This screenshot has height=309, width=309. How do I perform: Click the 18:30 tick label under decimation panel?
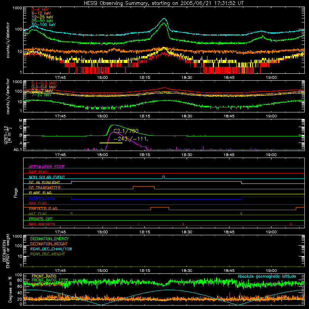(187, 271)
